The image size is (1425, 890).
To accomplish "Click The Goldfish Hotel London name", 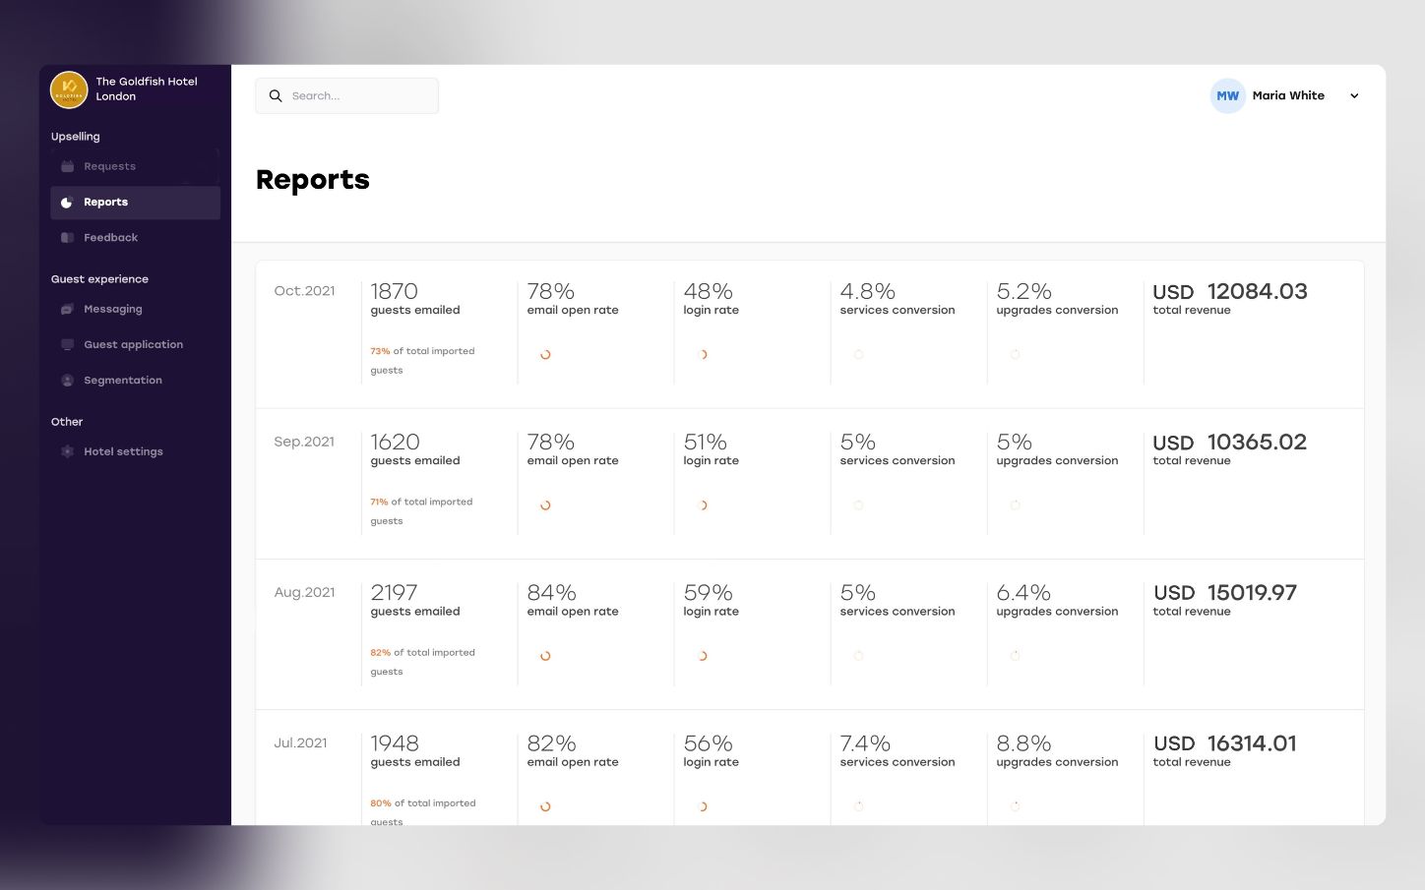I will tap(147, 89).
